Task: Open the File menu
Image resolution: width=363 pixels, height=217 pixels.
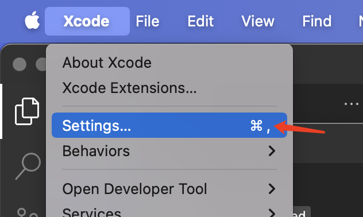Action: pyautogui.click(x=148, y=21)
